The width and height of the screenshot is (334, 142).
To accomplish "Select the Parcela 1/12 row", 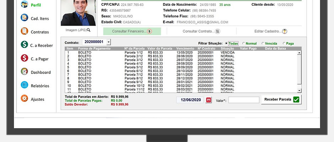I will point(181,53).
